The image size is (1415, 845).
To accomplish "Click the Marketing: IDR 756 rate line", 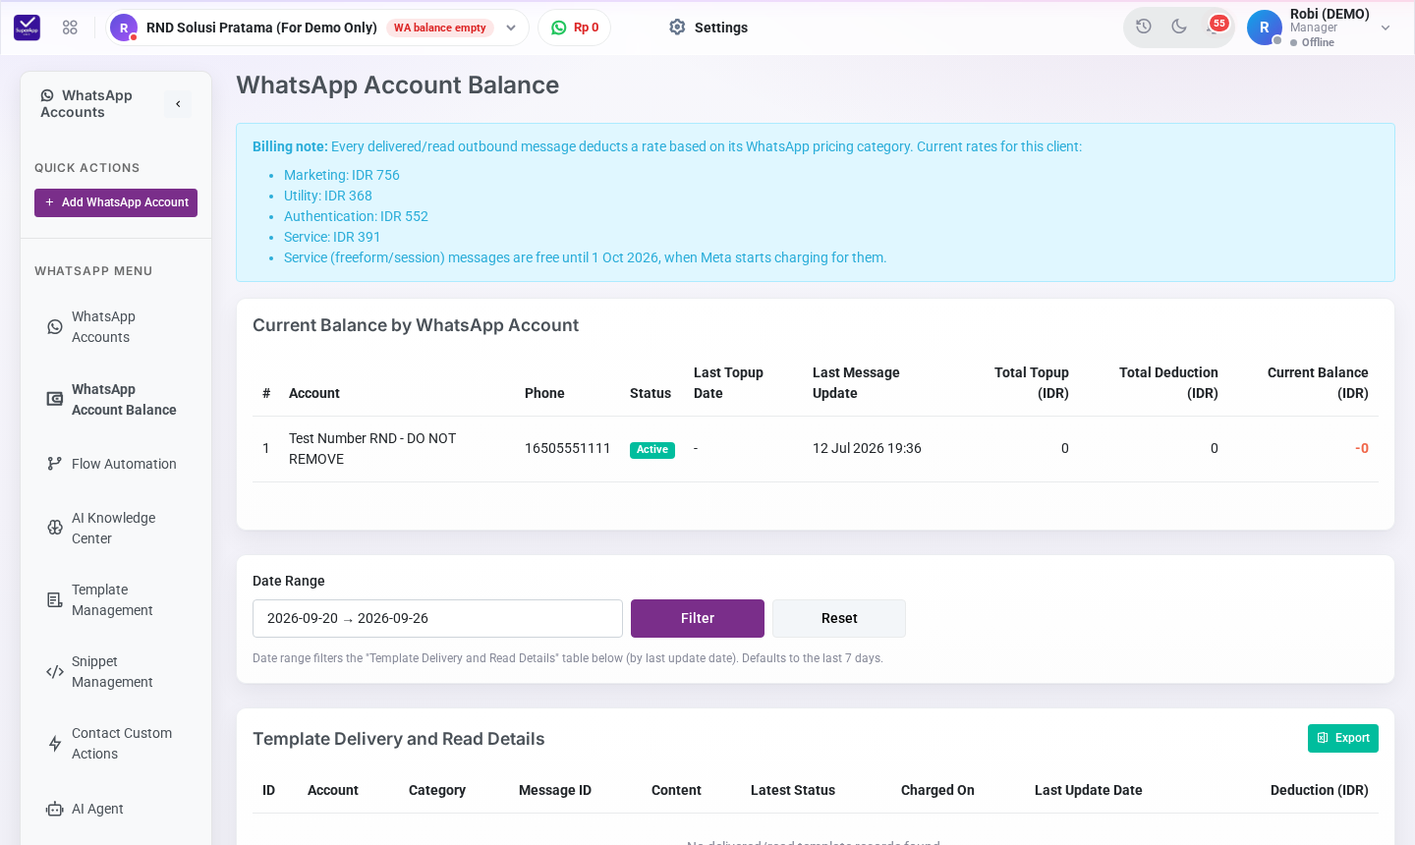I will click(x=342, y=175).
